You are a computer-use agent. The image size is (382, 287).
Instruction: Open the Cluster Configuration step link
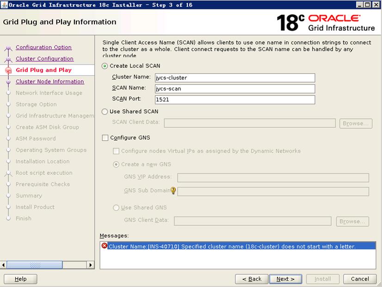pyautogui.click(x=44, y=59)
